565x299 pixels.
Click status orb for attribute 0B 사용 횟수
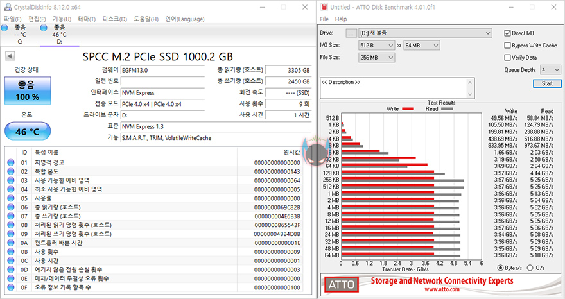[x=11, y=252]
